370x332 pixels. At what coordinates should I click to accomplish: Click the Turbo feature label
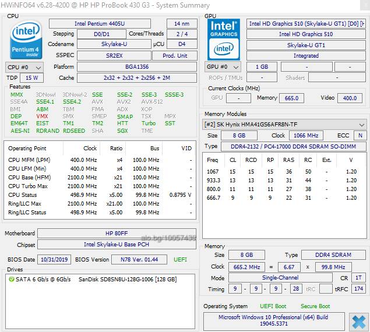pyautogui.click(x=149, y=123)
